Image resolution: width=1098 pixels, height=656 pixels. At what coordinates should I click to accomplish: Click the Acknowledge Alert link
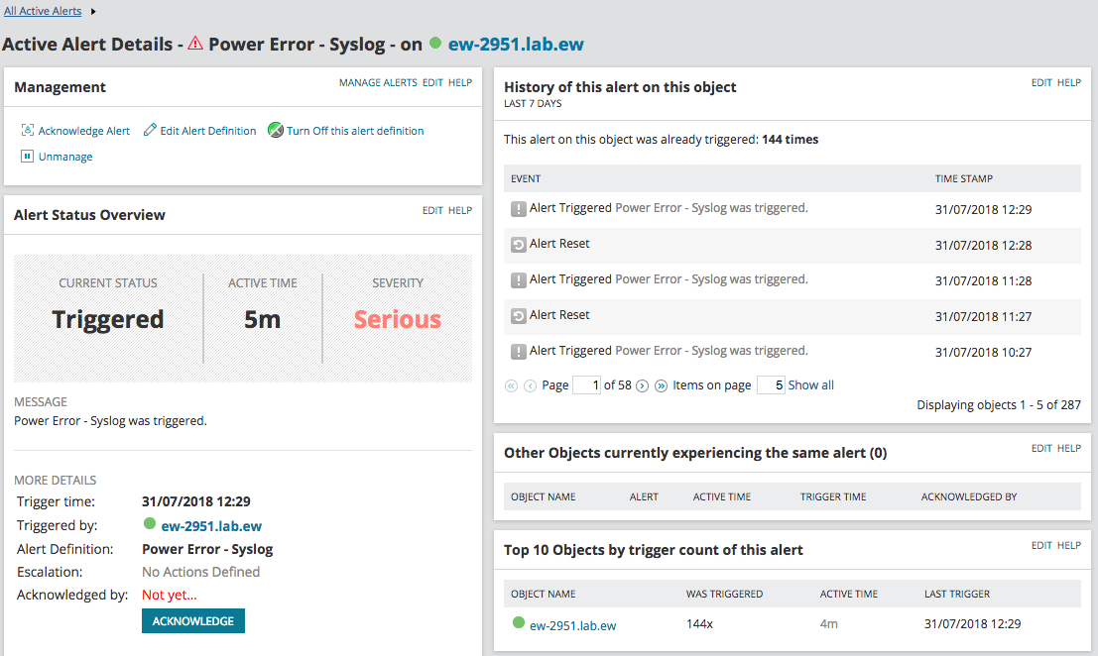[x=84, y=131]
